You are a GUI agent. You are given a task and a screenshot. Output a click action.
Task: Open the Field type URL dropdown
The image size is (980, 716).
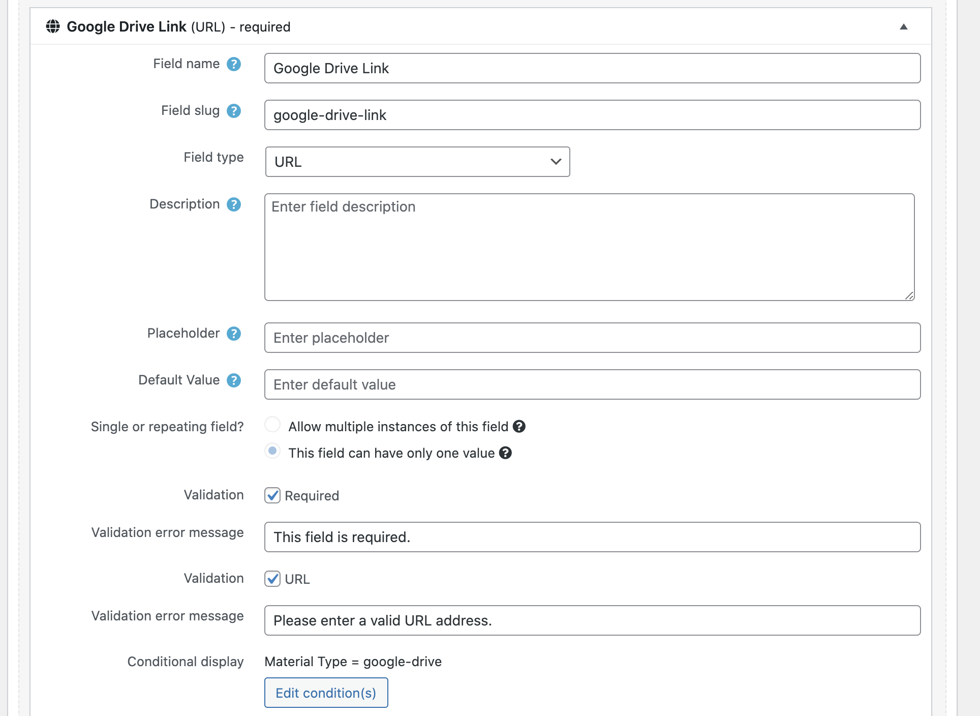pyautogui.click(x=417, y=162)
